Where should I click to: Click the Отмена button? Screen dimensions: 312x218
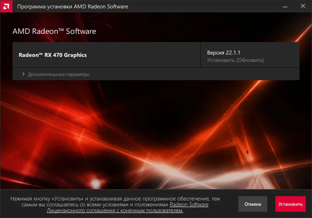click(252, 204)
